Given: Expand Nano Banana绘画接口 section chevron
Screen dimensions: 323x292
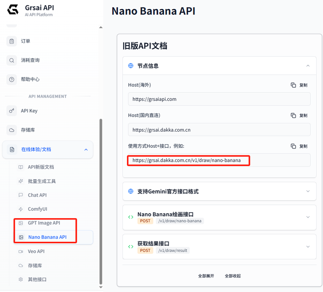Looking at the screenshot, I should (x=308, y=217).
